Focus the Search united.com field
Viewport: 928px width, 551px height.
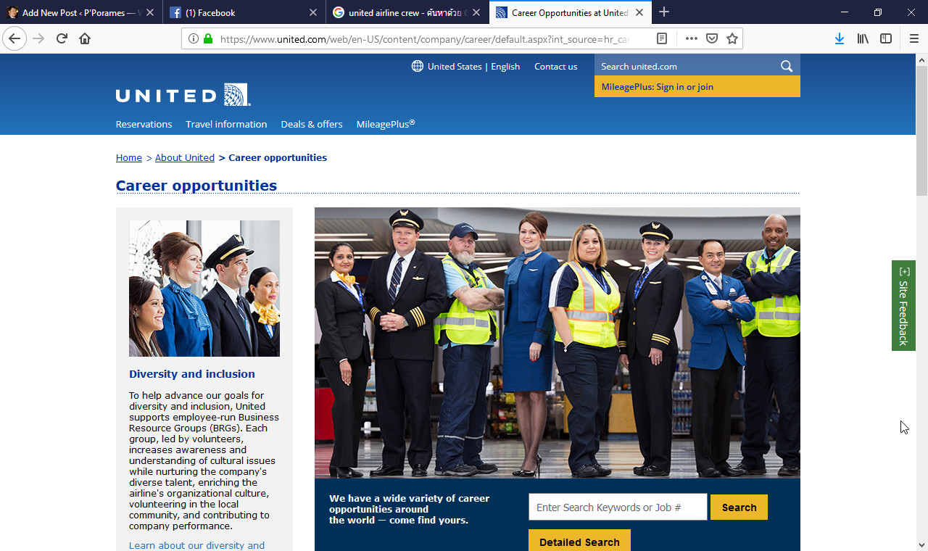coord(685,66)
